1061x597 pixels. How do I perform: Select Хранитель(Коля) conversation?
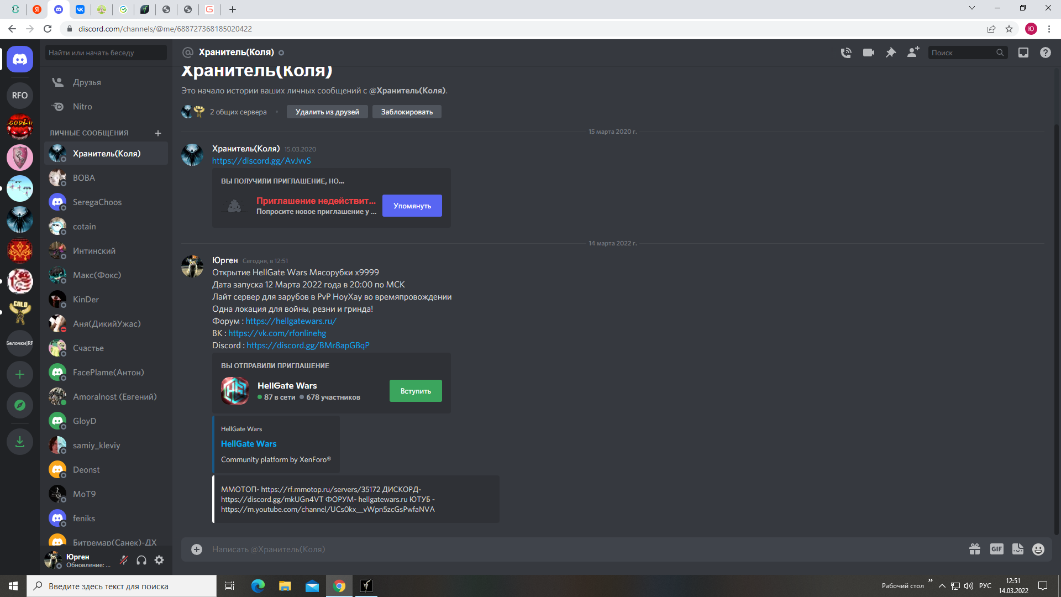106,154
